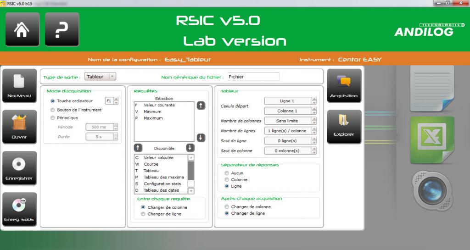The height and width of the screenshot is (250, 470).
Task: Go to the Home screen icon
Action: click(x=22, y=29)
